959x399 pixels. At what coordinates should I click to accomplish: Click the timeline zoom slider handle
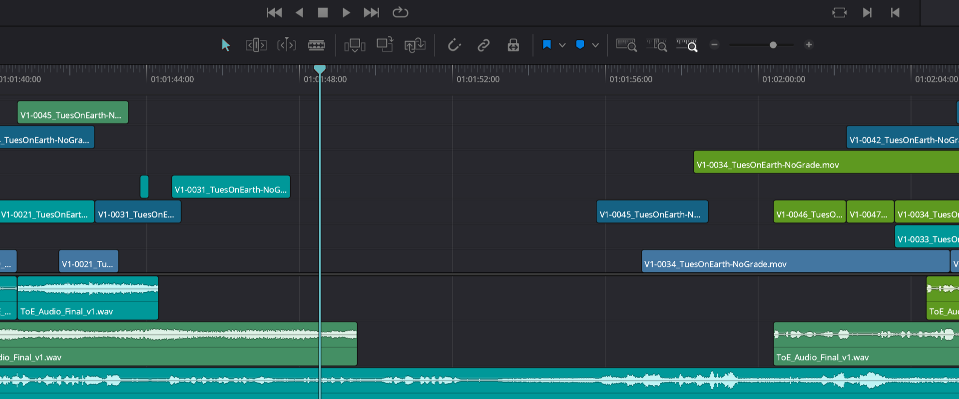click(x=773, y=45)
